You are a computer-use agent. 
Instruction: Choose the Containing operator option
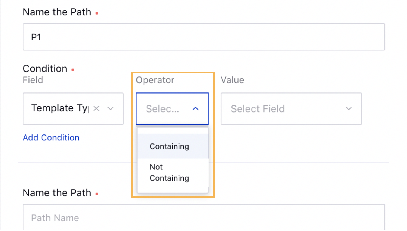pos(173,146)
